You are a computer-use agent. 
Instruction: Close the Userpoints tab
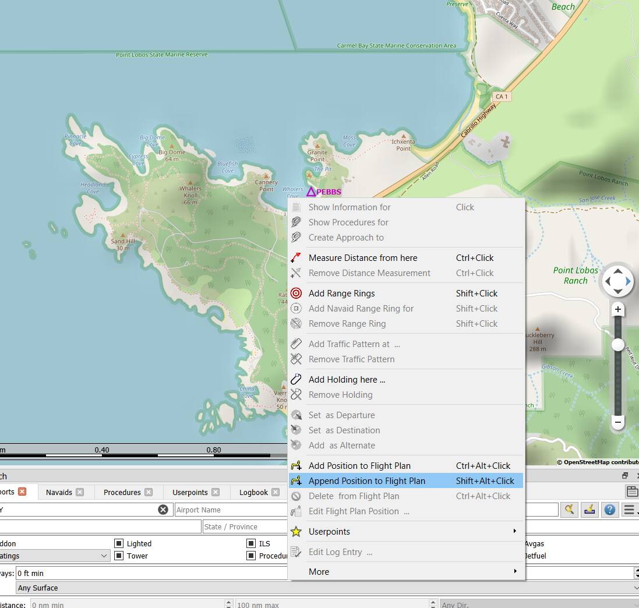(x=216, y=492)
